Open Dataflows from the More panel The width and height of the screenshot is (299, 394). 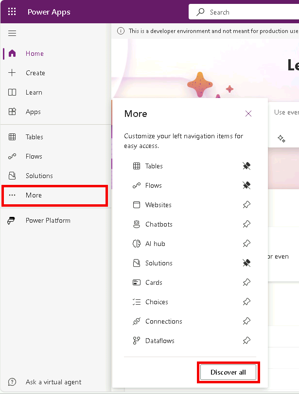159,341
